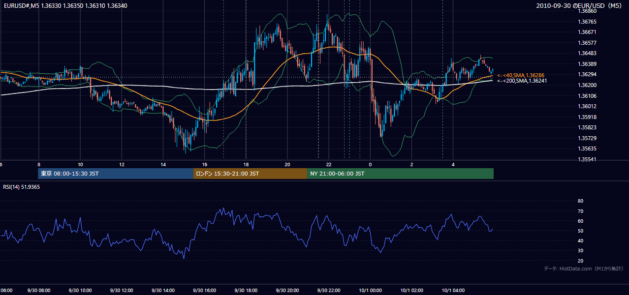This screenshot has width=629, height=295.
Task: Click the 1.36577 price axis label
Action: [x=587, y=43]
